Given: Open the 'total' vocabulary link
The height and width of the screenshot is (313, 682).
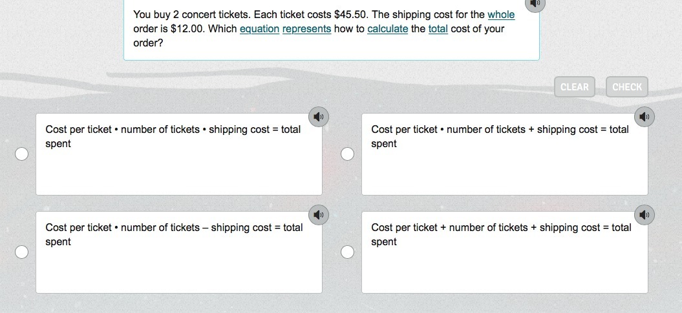Looking at the screenshot, I should (438, 28).
